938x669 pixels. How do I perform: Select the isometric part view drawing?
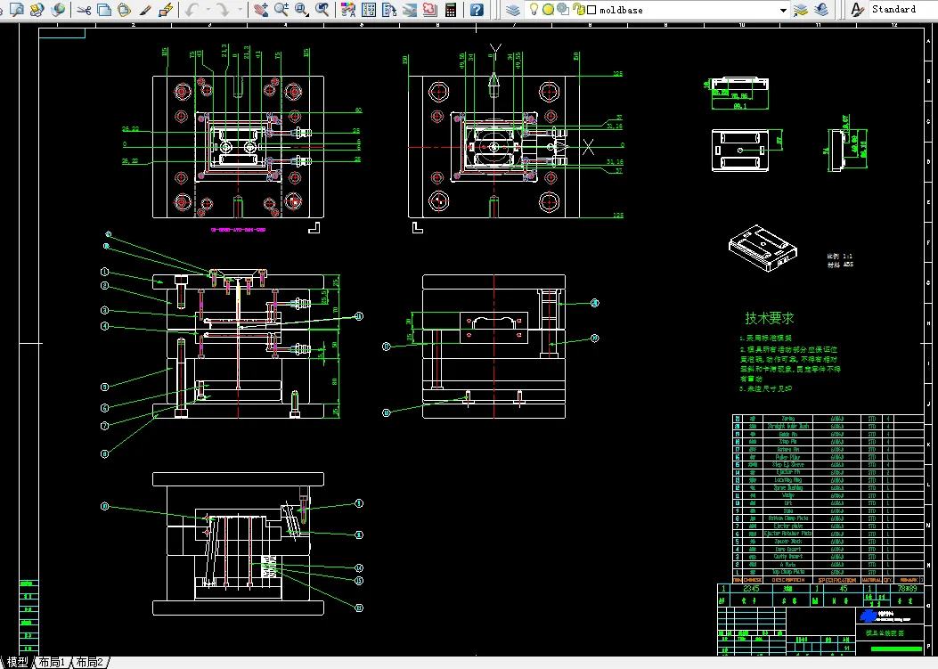click(763, 248)
